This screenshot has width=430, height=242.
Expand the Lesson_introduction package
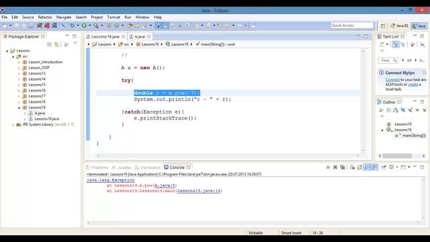click(19, 62)
